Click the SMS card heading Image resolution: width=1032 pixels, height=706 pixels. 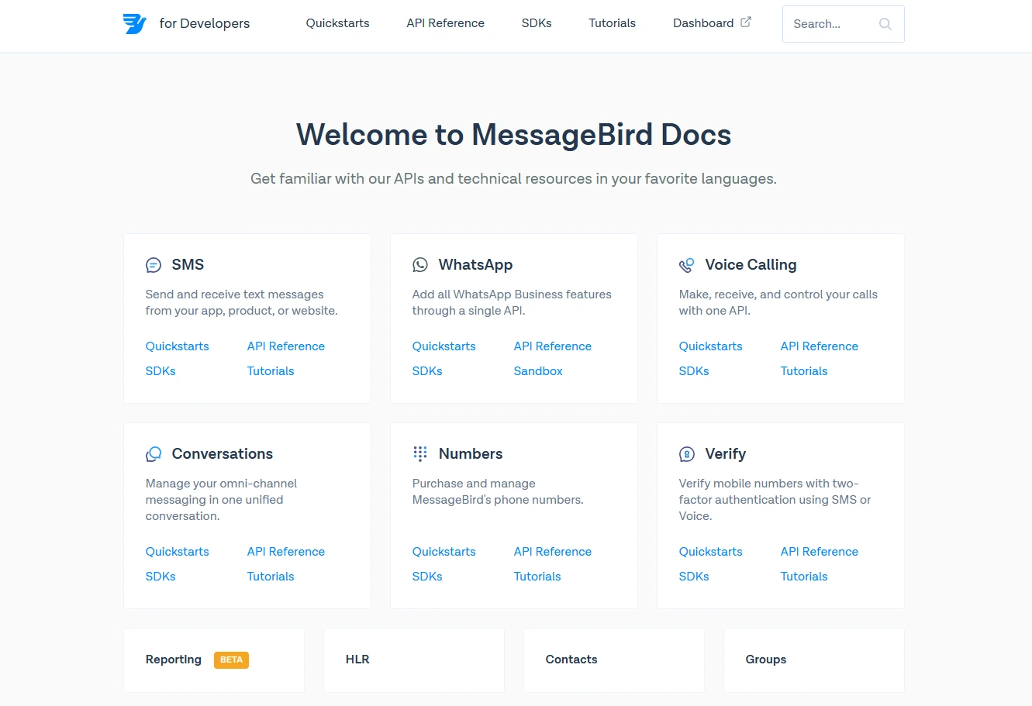pos(188,265)
